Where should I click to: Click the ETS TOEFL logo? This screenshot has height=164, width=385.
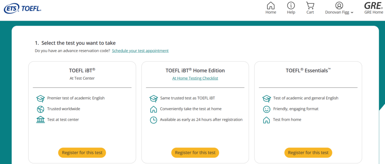pos(22,9)
